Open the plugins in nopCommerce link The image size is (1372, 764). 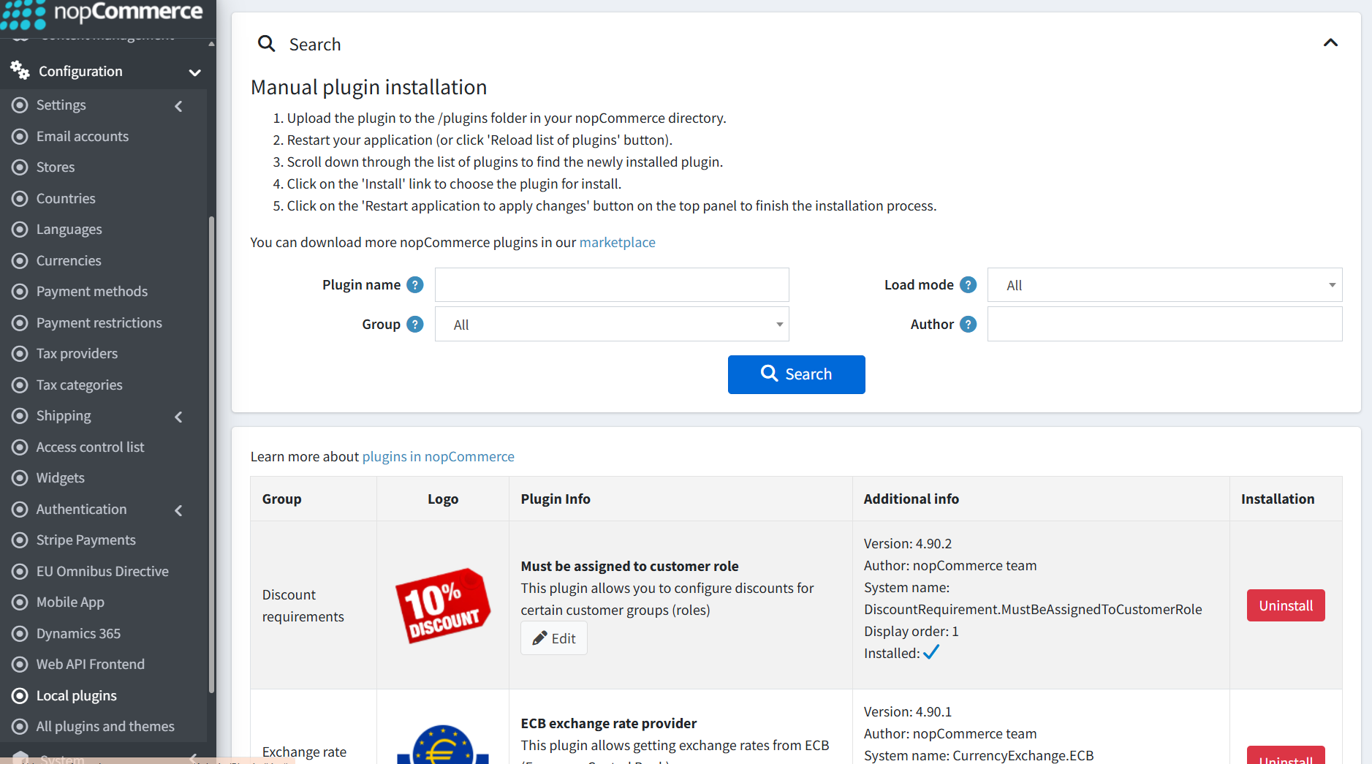pos(438,457)
